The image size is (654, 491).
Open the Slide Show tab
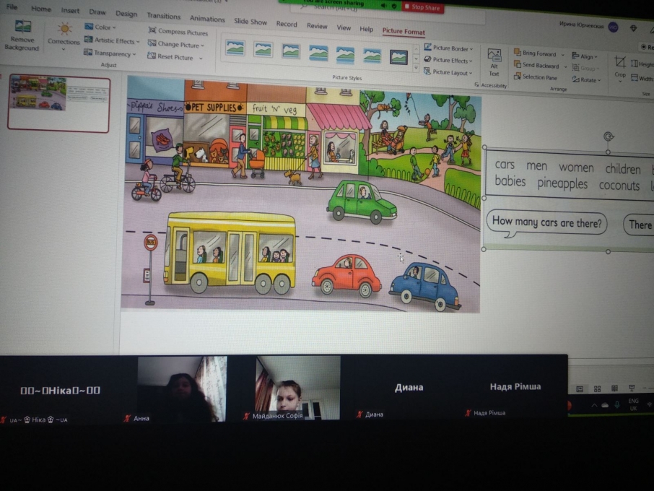[x=250, y=21]
